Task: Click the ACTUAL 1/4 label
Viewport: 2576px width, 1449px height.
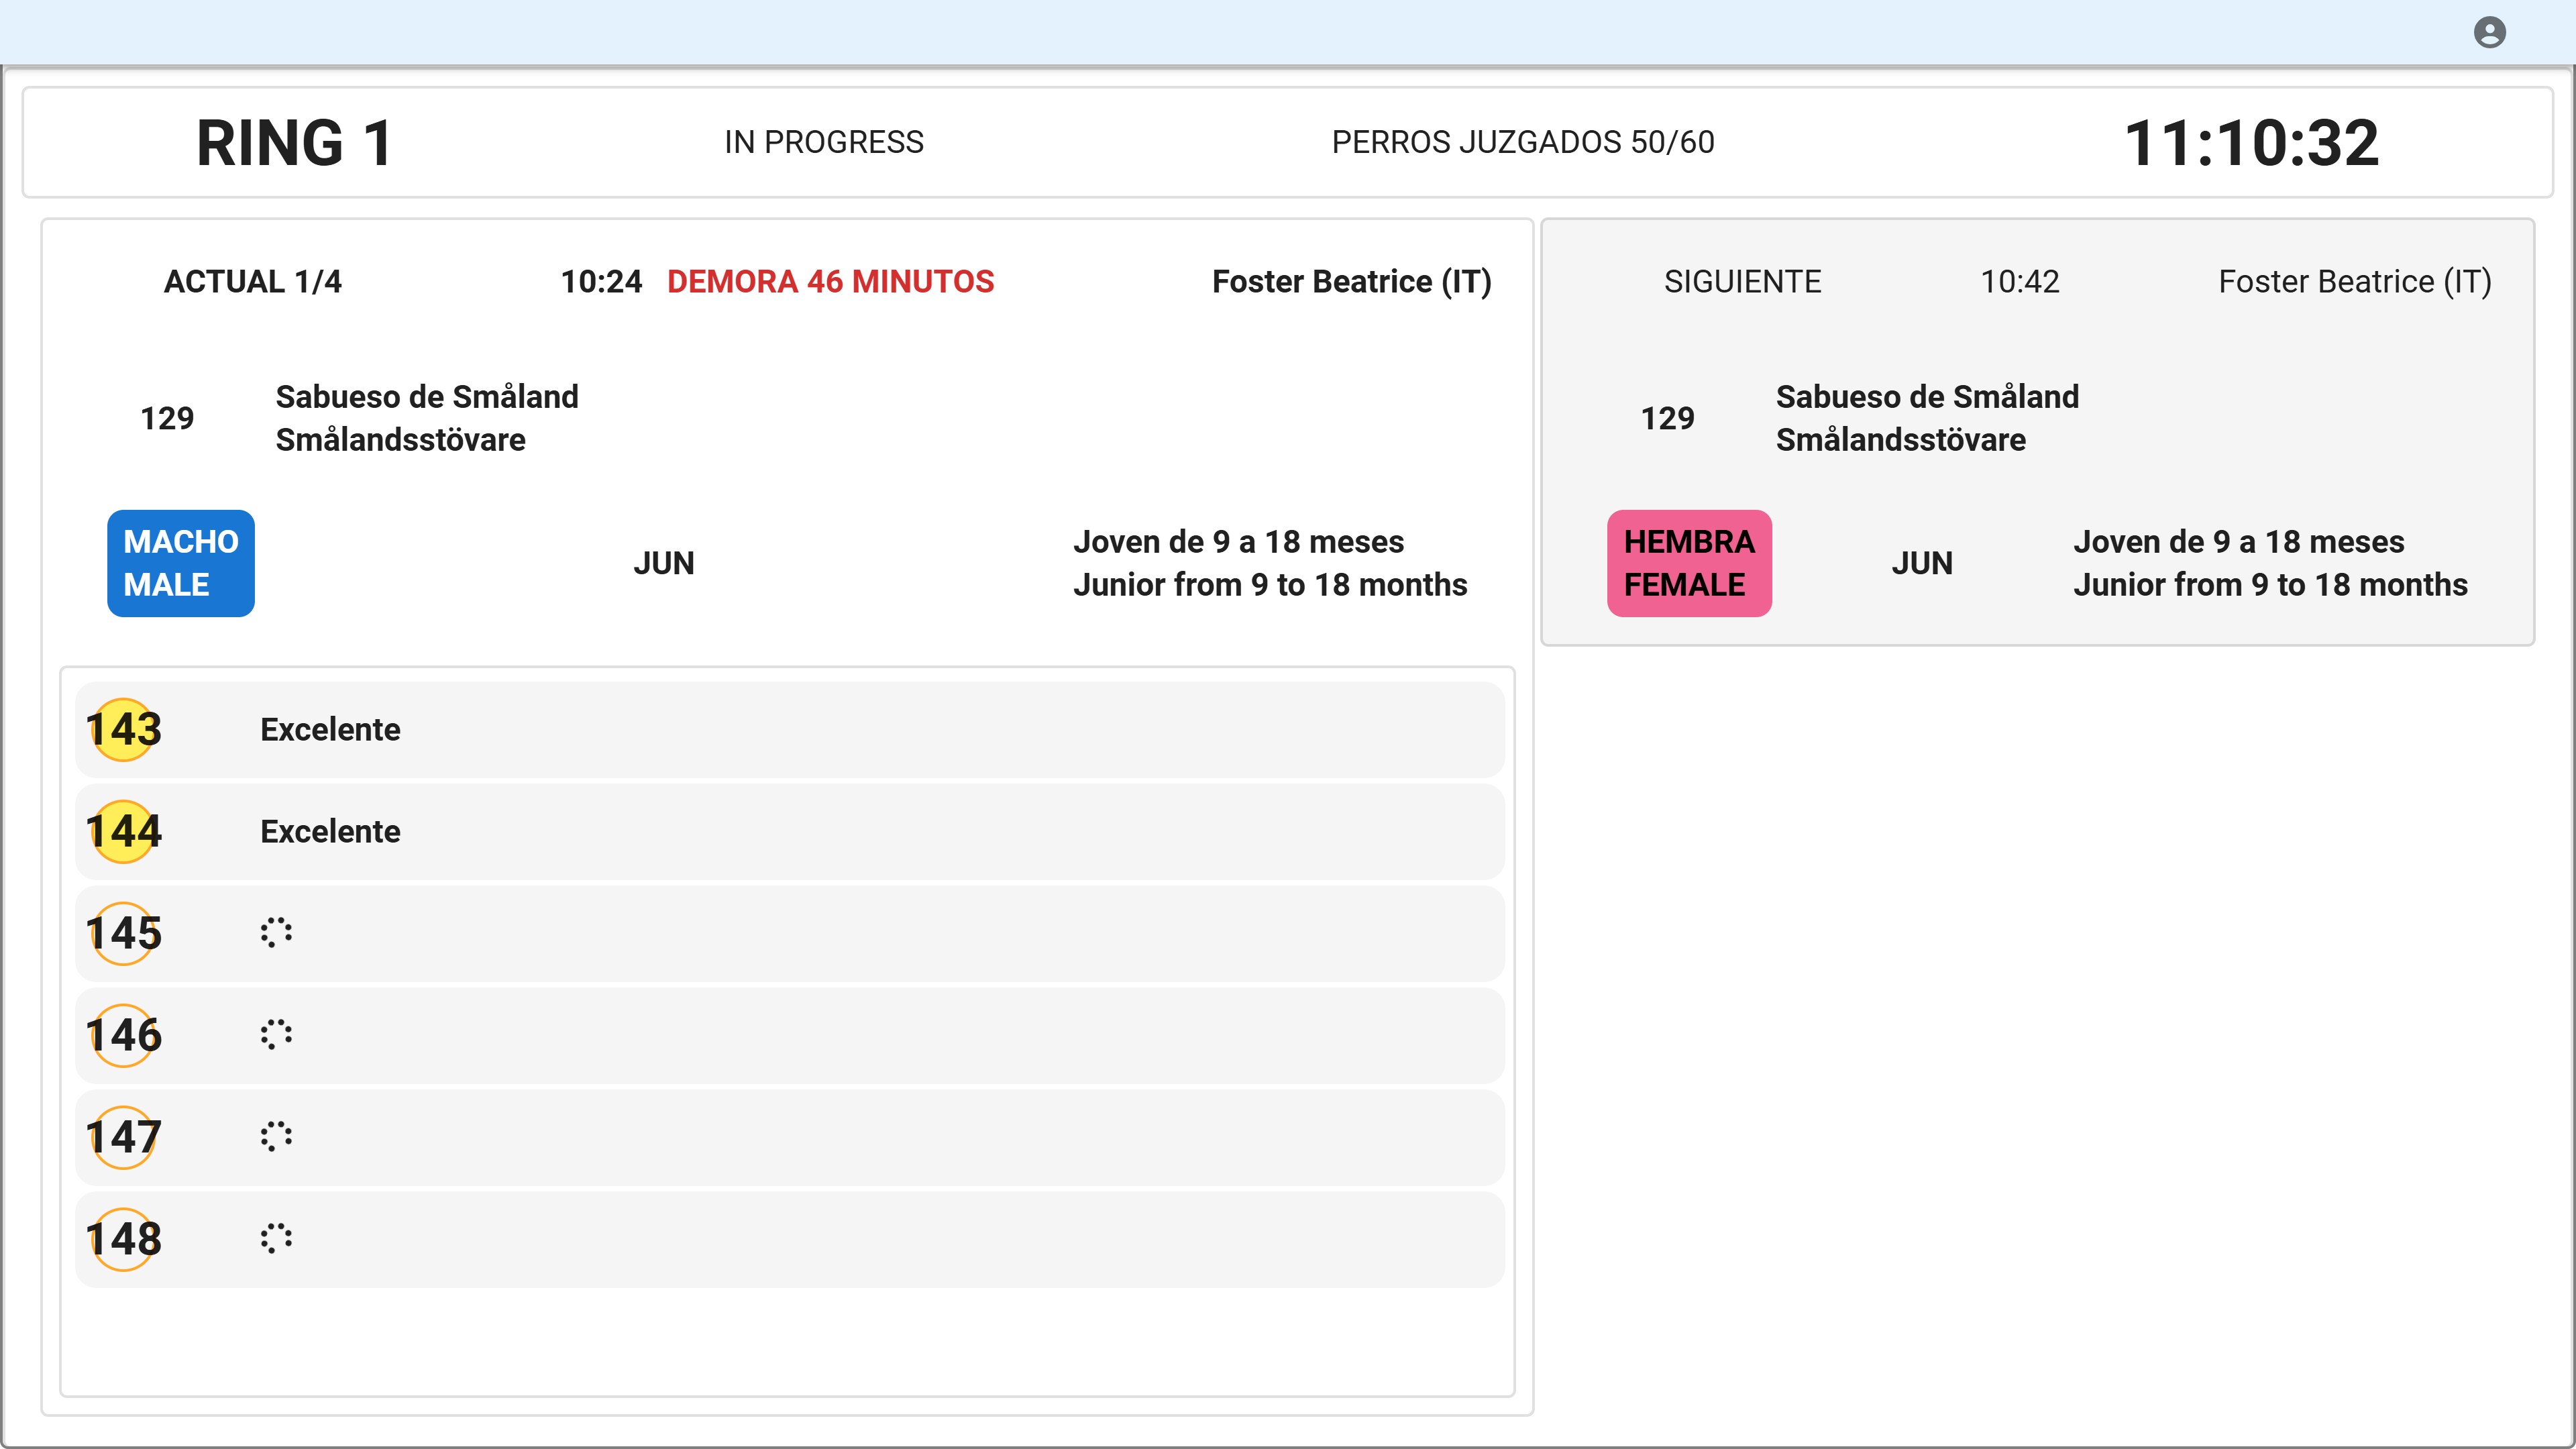Action: click(253, 282)
